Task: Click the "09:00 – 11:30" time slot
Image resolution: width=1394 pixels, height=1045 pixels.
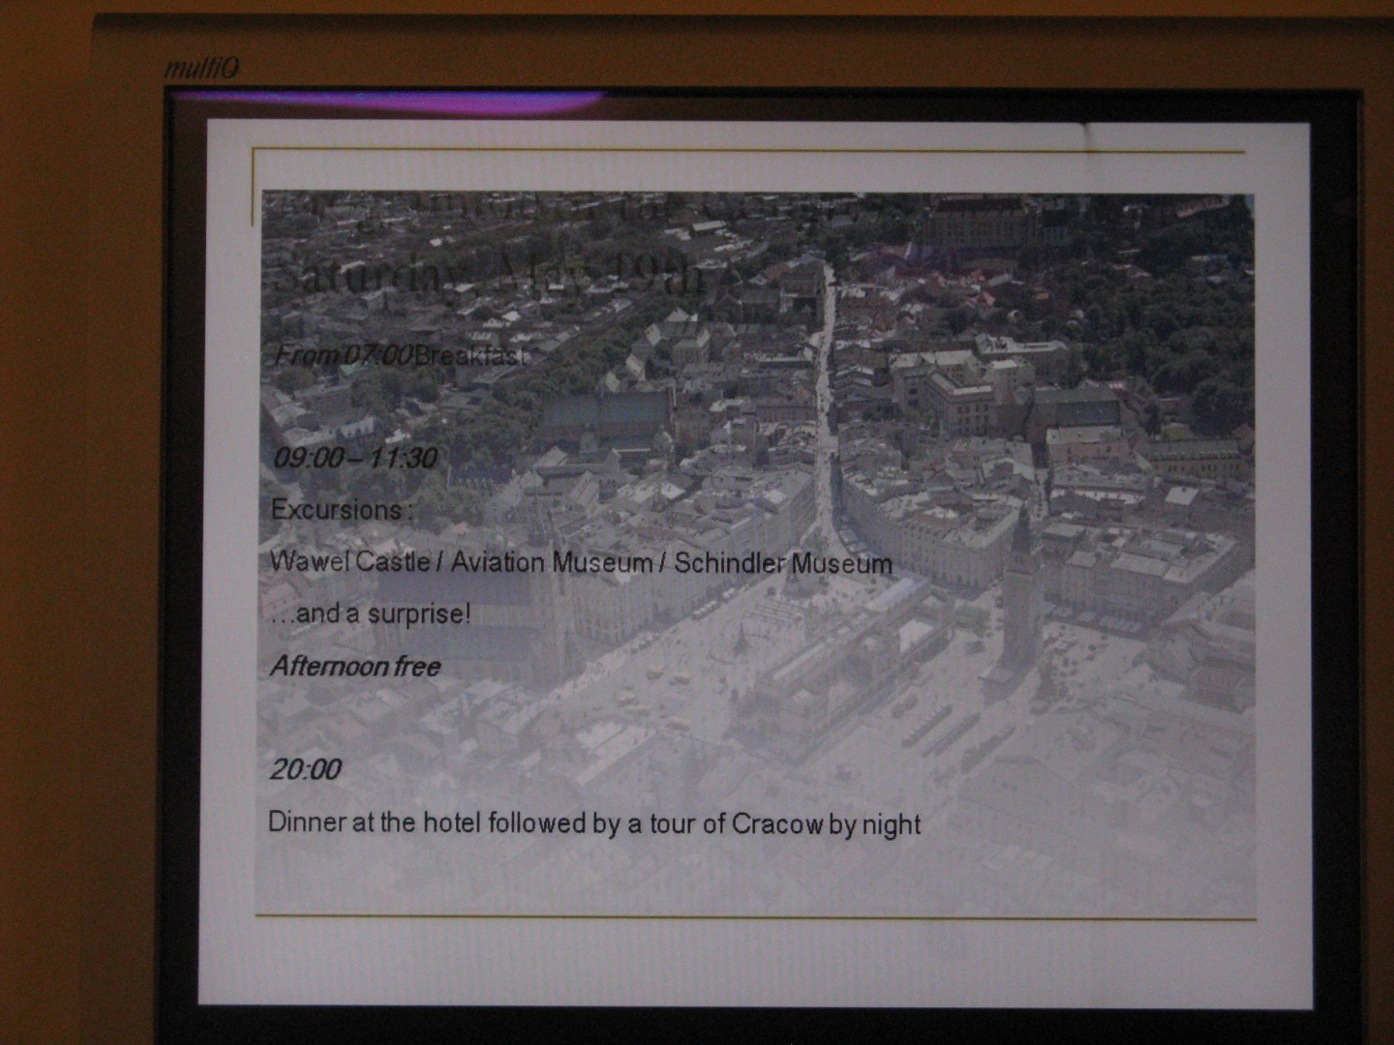Action: click(x=354, y=458)
